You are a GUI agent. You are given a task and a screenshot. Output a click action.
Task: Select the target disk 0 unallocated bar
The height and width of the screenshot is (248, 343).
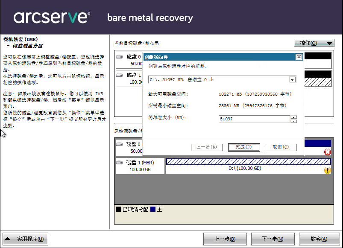pyautogui.click(x=318, y=56)
